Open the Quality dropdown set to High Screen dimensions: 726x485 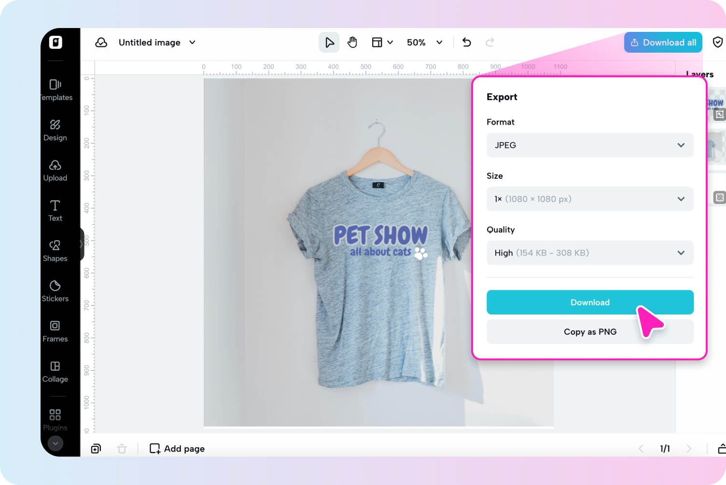(590, 253)
